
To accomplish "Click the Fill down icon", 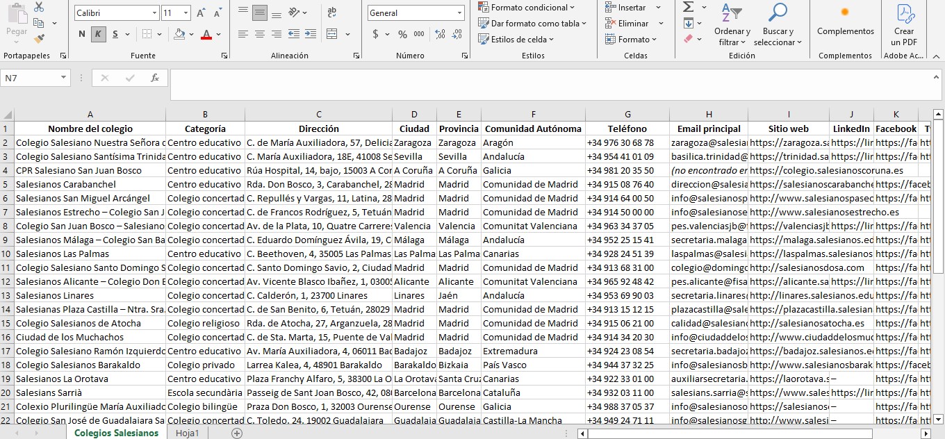I will (x=688, y=23).
